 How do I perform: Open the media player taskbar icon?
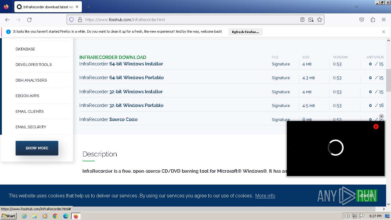click(45, 216)
